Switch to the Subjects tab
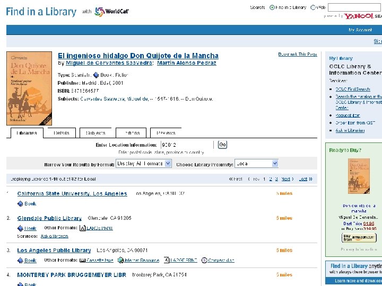 click(95, 133)
